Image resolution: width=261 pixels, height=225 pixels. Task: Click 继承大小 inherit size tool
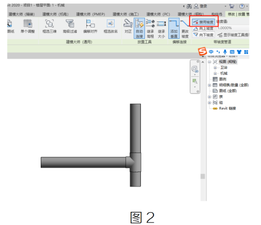[161, 28]
